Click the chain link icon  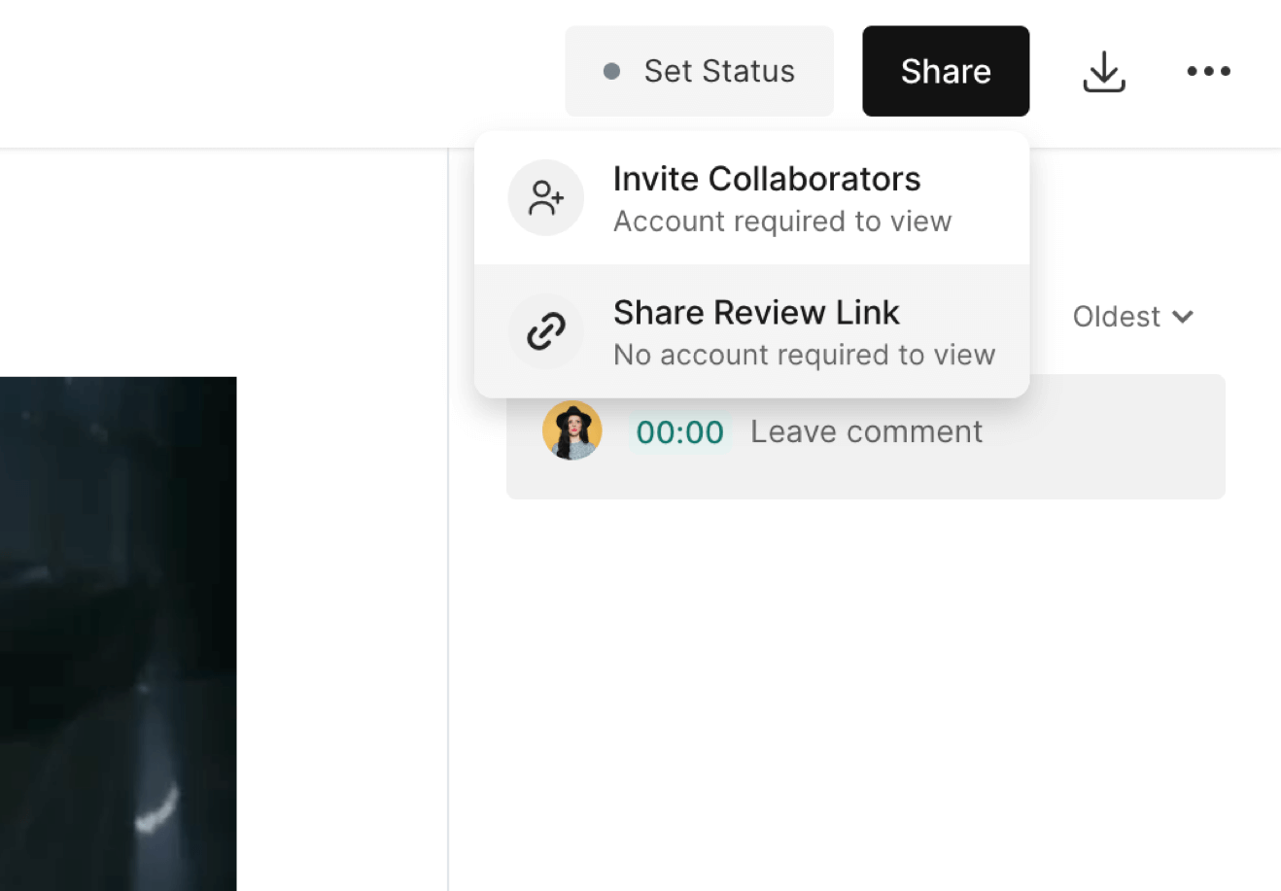click(x=546, y=331)
